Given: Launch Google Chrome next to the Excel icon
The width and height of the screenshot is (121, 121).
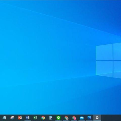Looking at the screenshot, I should pyautogui.click(x=43, y=118).
